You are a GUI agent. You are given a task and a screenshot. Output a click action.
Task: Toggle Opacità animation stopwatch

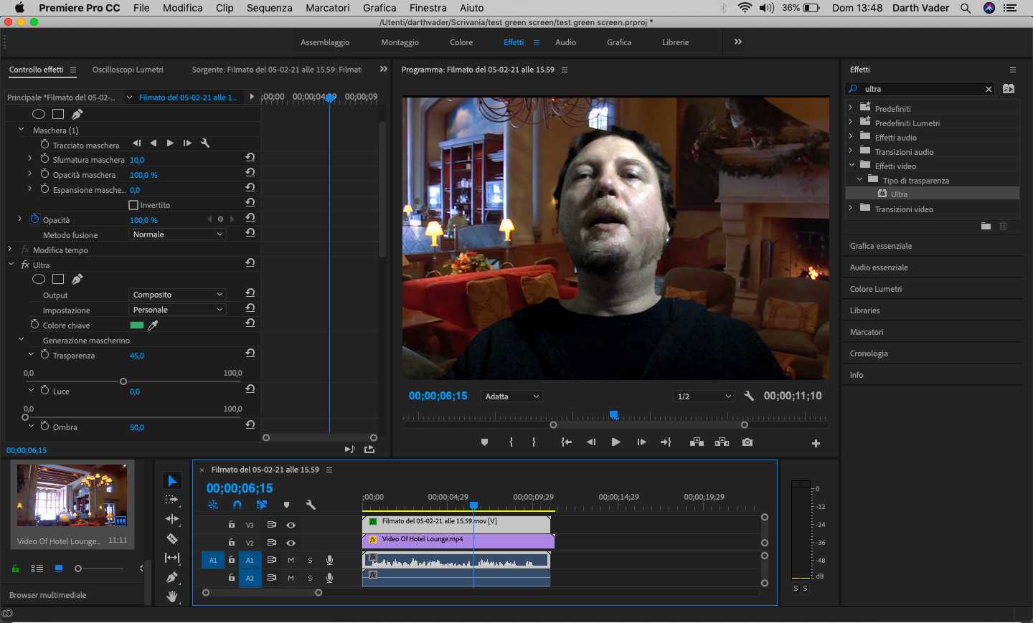point(34,219)
